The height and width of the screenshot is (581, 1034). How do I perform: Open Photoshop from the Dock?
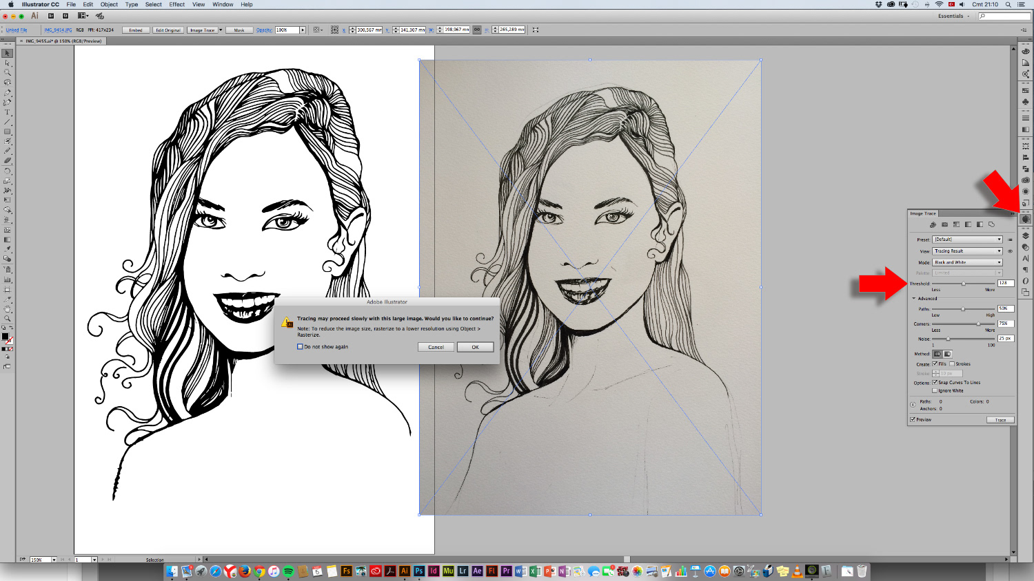(x=418, y=571)
